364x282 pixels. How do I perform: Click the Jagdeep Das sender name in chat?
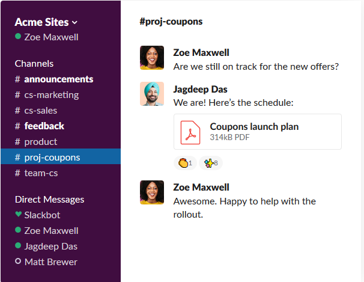coord(200,90)
